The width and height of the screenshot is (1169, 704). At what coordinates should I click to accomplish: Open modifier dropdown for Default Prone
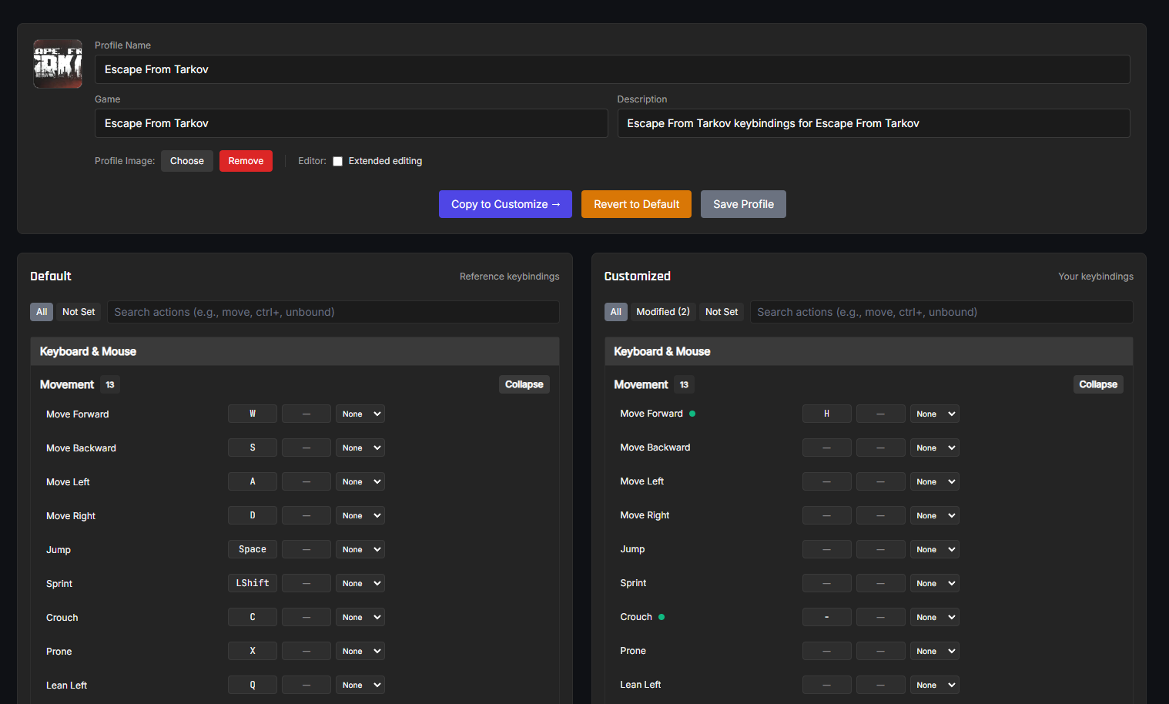pyautogui.click(x=360, y=651)
